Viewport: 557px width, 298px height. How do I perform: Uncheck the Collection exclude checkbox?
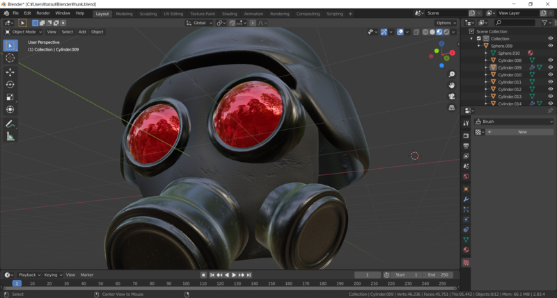click(x=479, y=39)
